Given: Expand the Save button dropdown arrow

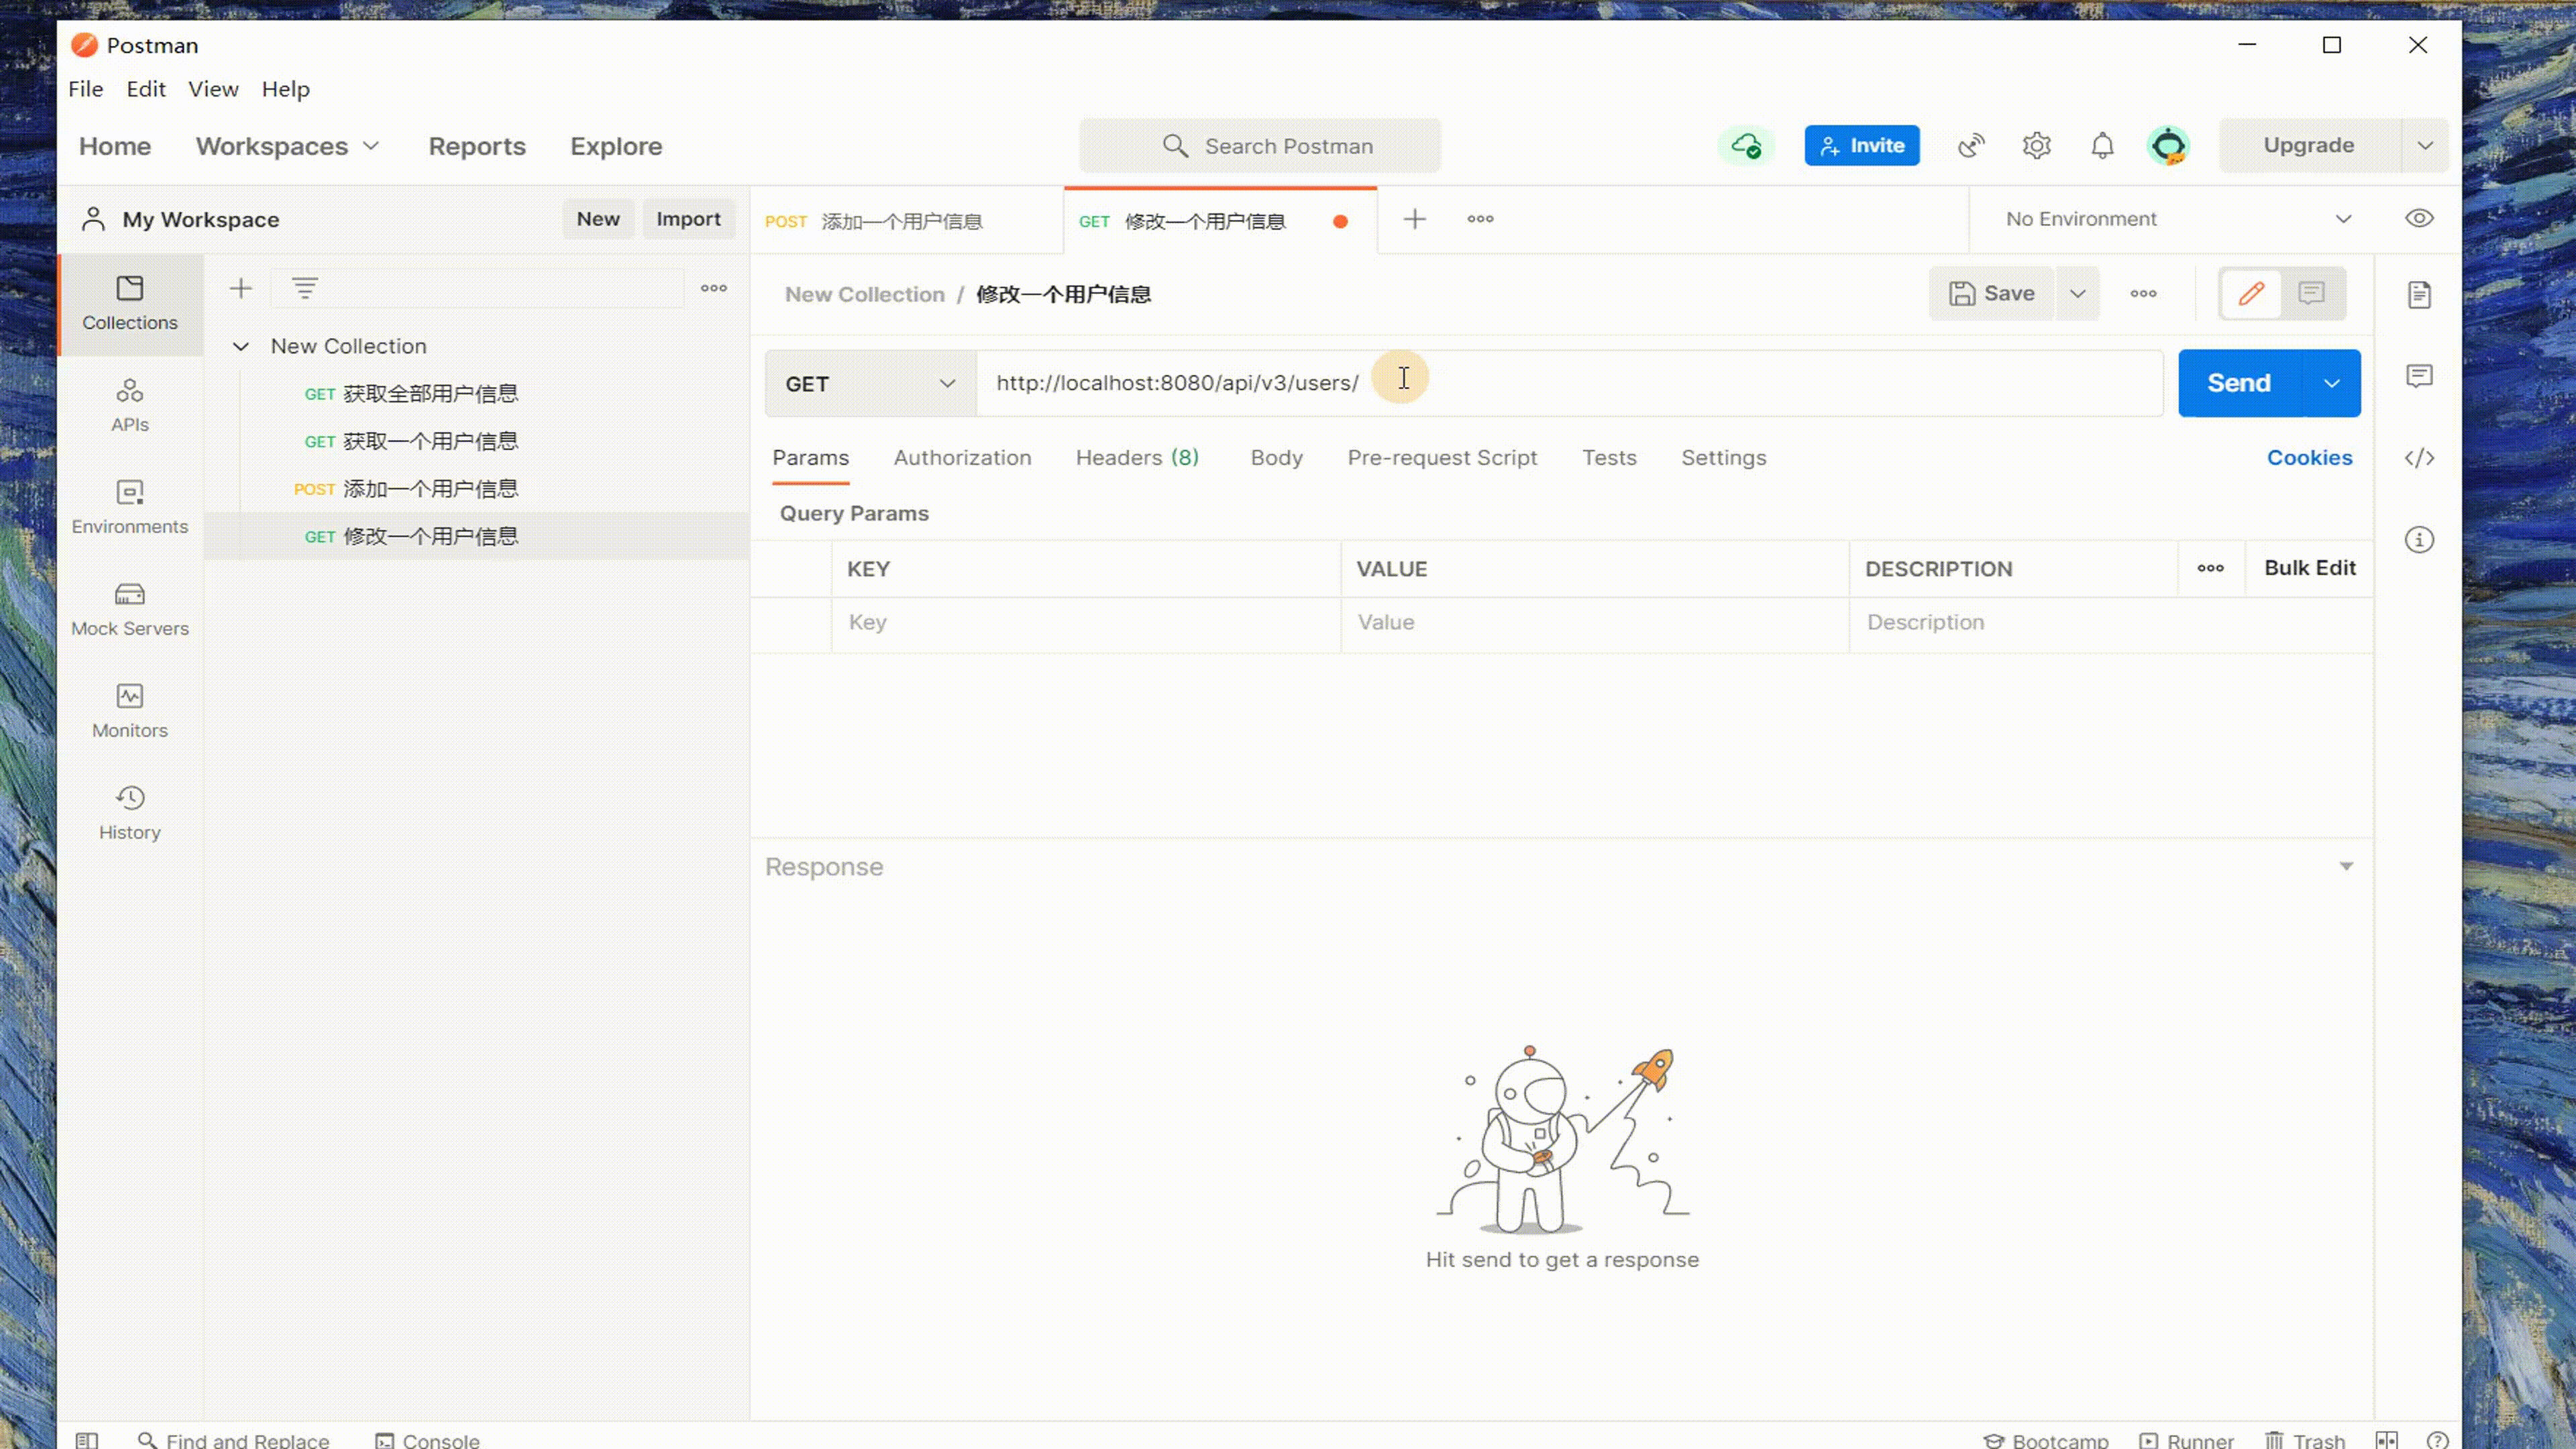Looking at the screenshot, I should (x=2078, y=293).
